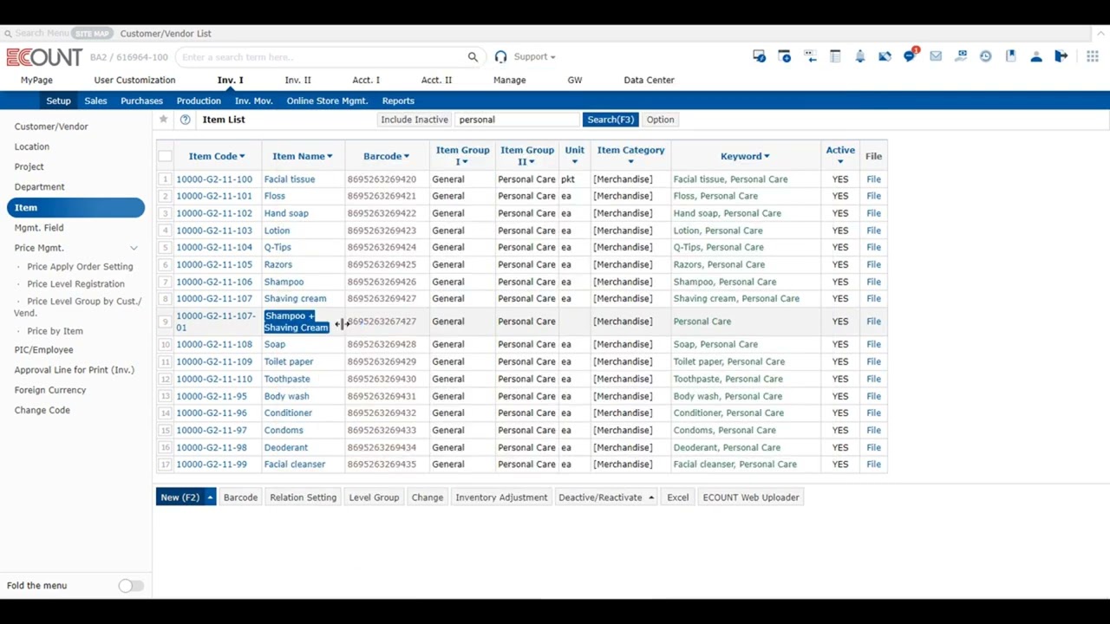Open the File link for Toothpaste row
The width and height of the screenshot is (1110, 624).
click(x=873, y=379)
